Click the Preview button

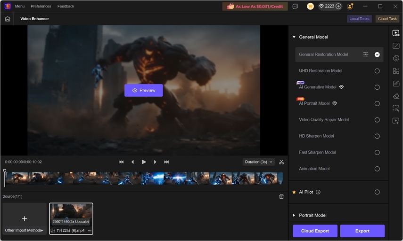click(144, 90)
